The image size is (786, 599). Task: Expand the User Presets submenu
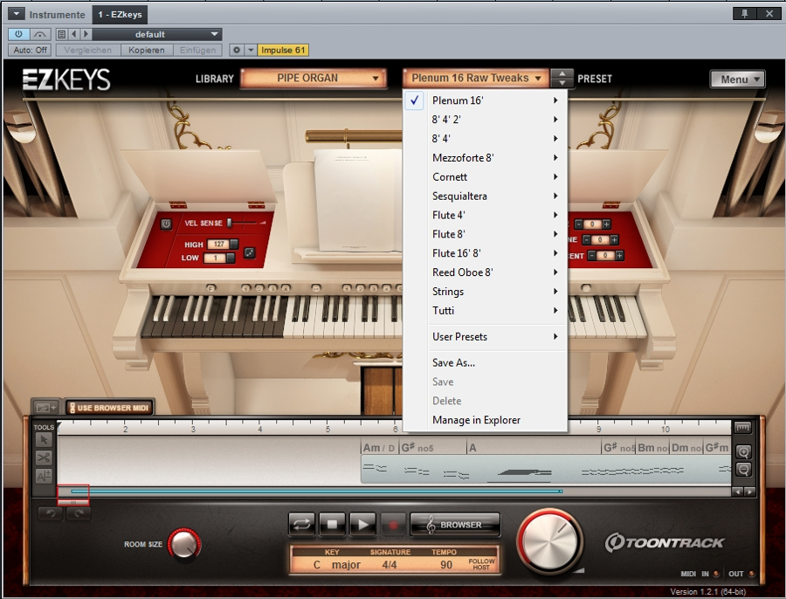click(486, 337)
